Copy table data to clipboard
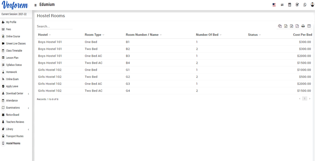Screen dimensions: 315x161 [280, 26]
